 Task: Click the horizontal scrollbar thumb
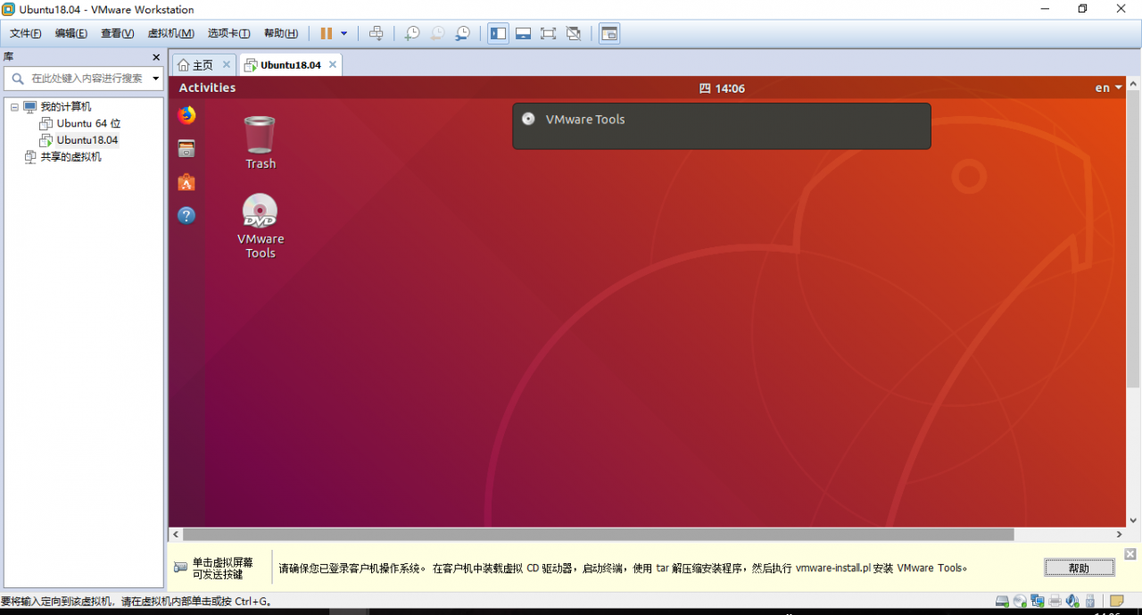point(599,535)
